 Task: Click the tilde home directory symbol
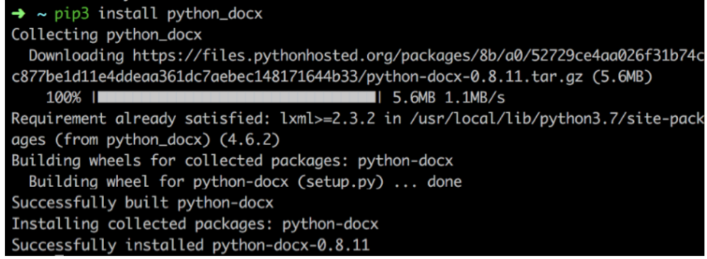[x=40, y=14]
